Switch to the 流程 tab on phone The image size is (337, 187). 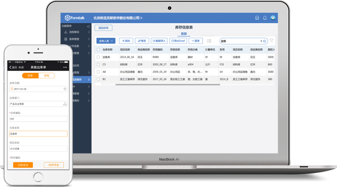click(46, 76)
